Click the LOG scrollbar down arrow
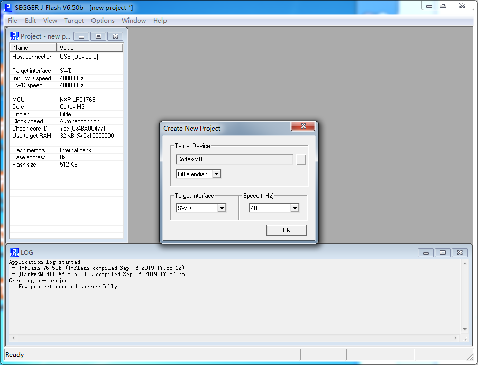 [465, 330]
